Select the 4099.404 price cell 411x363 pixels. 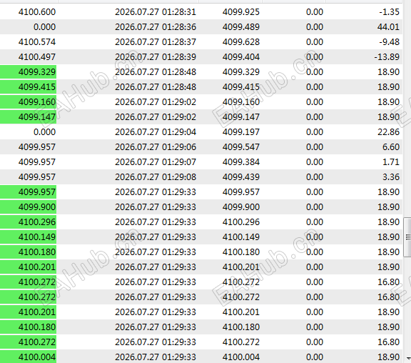click(241, 56)
